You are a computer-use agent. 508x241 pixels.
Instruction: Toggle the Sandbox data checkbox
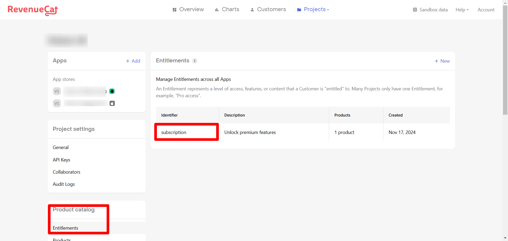pos(415,10)
